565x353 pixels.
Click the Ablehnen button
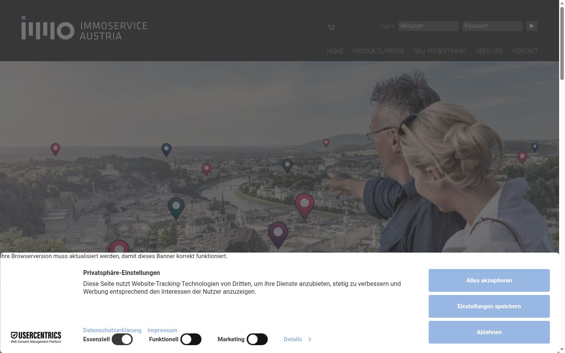489,332
